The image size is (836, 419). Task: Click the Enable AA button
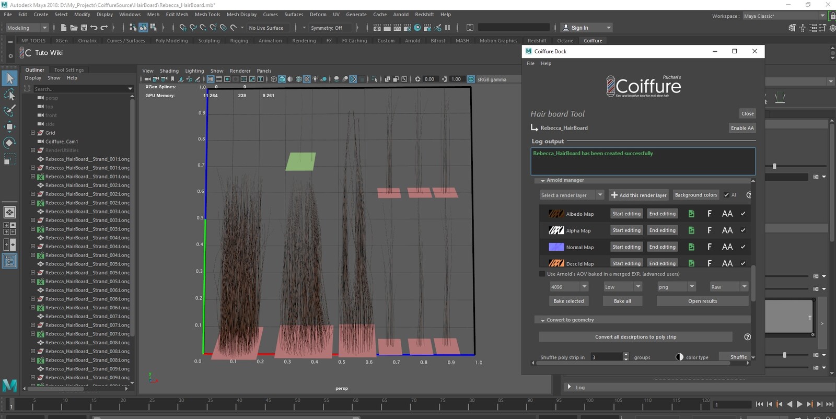click(742, 128)
